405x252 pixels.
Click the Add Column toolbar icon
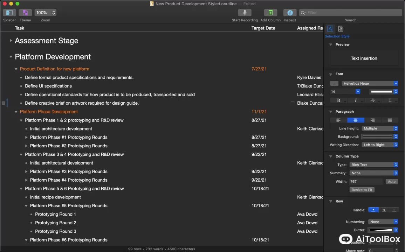pyautogui.click(x=270, y=13)
